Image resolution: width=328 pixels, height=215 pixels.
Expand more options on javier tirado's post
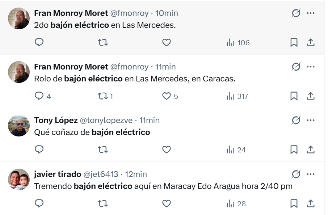310,174
